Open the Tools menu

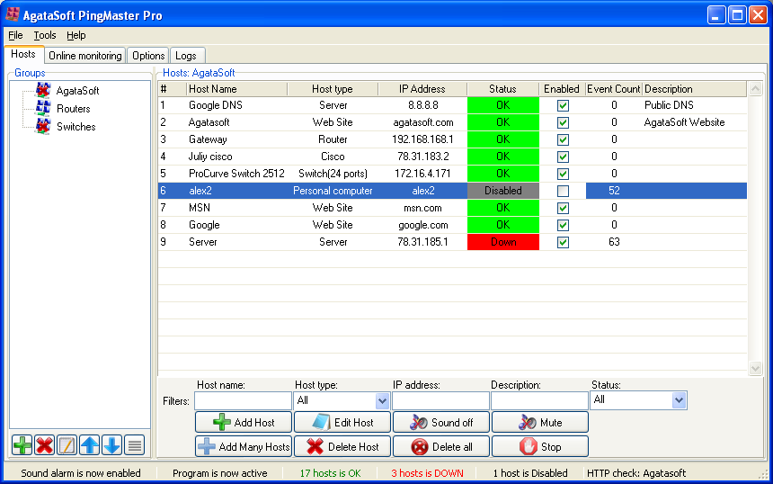(45, 35)
